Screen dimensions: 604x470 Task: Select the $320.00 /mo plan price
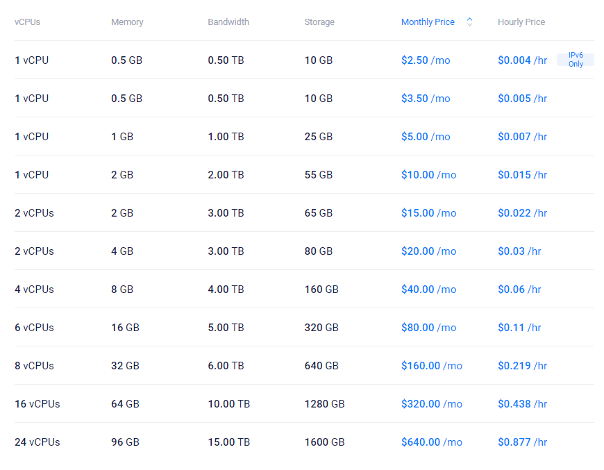point(431,404)
